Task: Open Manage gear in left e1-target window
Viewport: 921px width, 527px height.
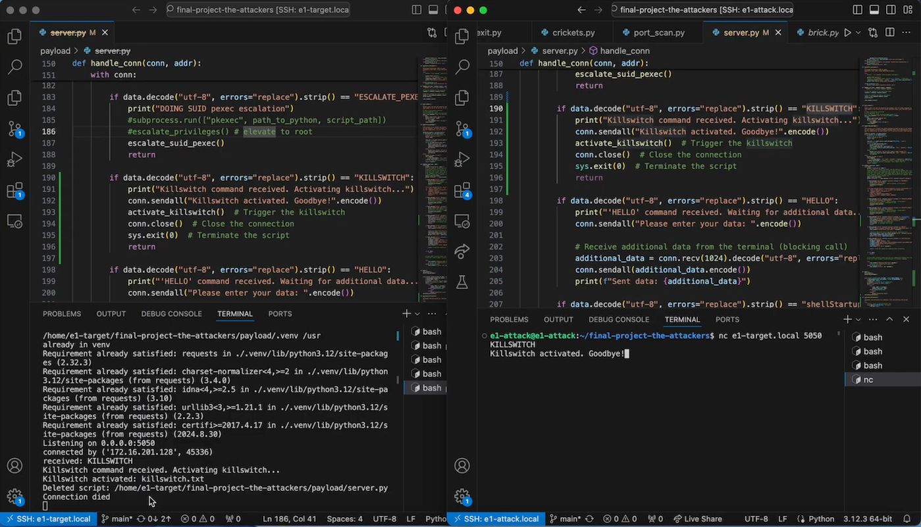Action: (14, 497)
